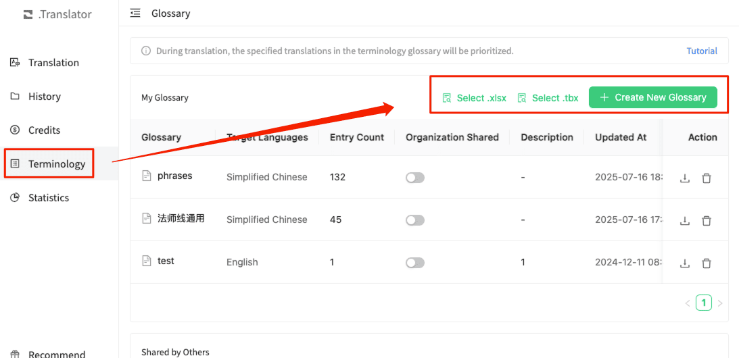The image size is (739, 358).
Task: Go to previous page arrow
Action: tap(688, 303)
